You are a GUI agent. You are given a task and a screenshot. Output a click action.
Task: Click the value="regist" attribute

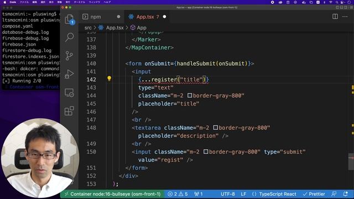[x=160, y=160]
